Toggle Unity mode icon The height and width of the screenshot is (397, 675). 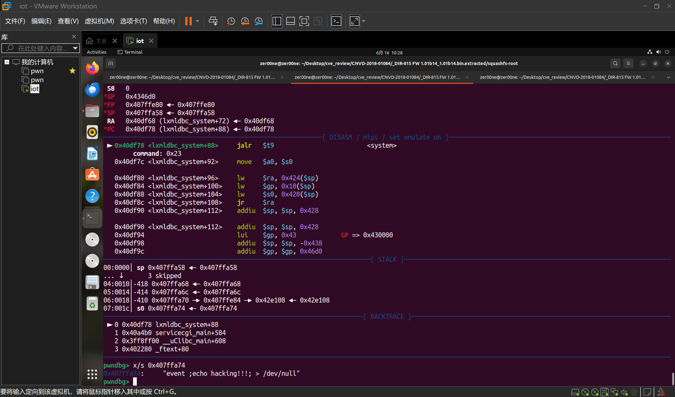click(x=318, y=21)
